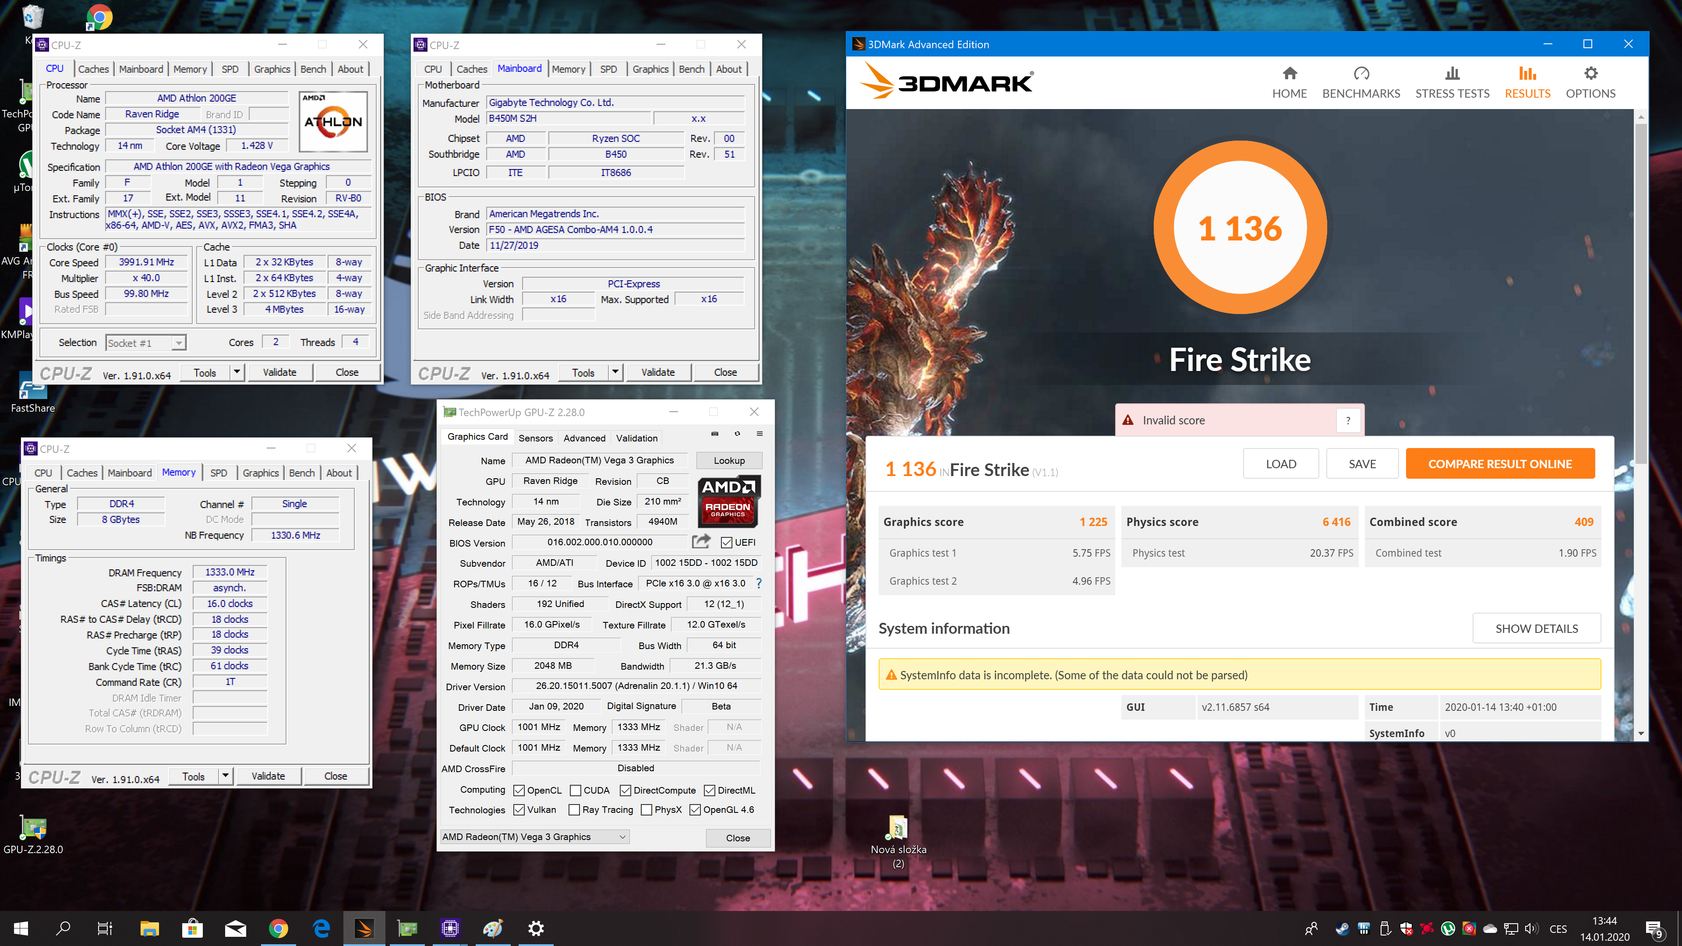
Task: Click GPU-Z BIOS export share icon
Action: pyautogui.click(x=701, y=542)
